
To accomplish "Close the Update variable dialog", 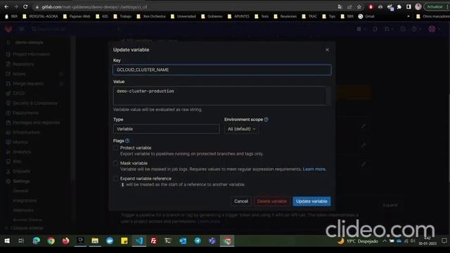I will click(327, 50).
